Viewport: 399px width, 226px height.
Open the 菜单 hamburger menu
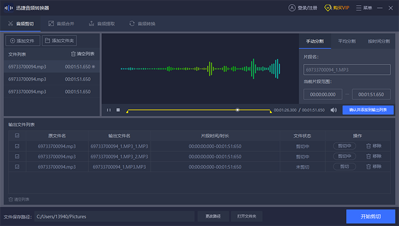(x=364, y=8)
